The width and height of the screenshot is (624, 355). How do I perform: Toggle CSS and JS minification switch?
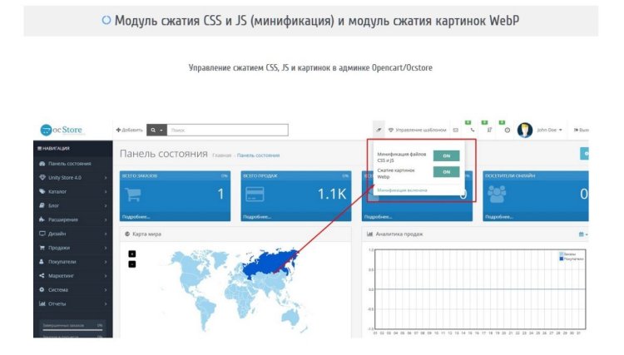coord(446,155)
